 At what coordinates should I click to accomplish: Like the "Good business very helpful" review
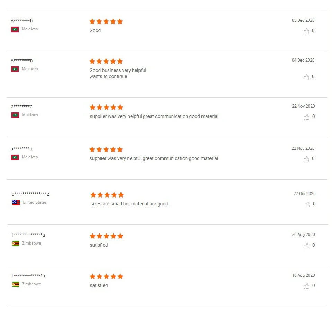coord(306,77)
